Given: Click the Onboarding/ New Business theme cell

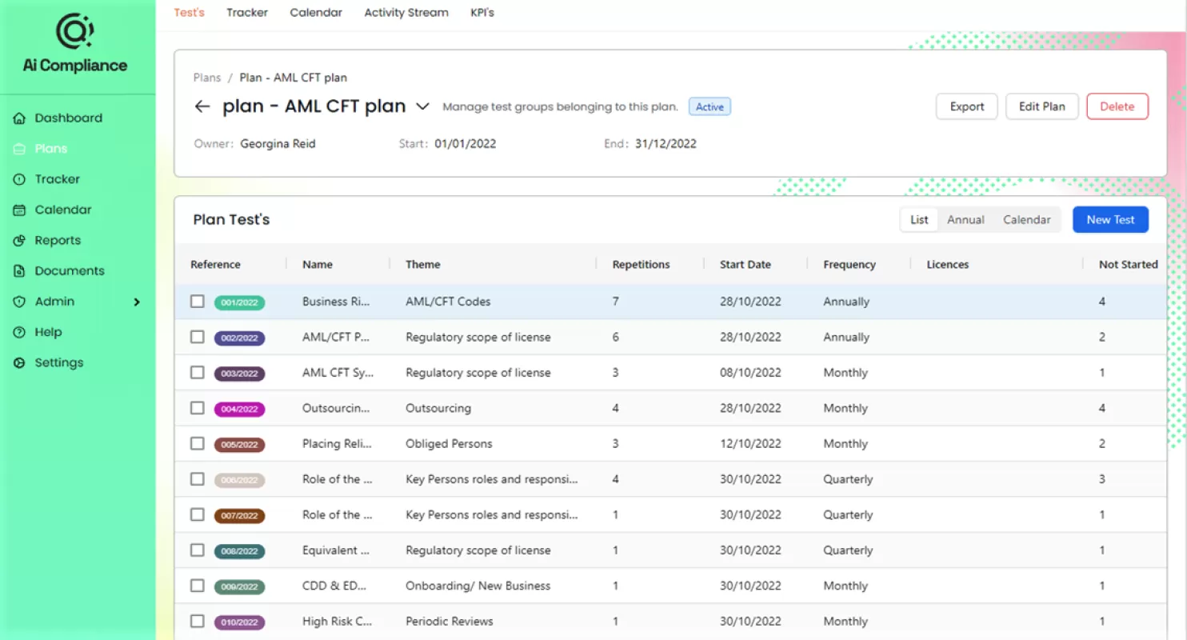Looking at the screenshot, I should pyautogui.click(x=478, y=586).
